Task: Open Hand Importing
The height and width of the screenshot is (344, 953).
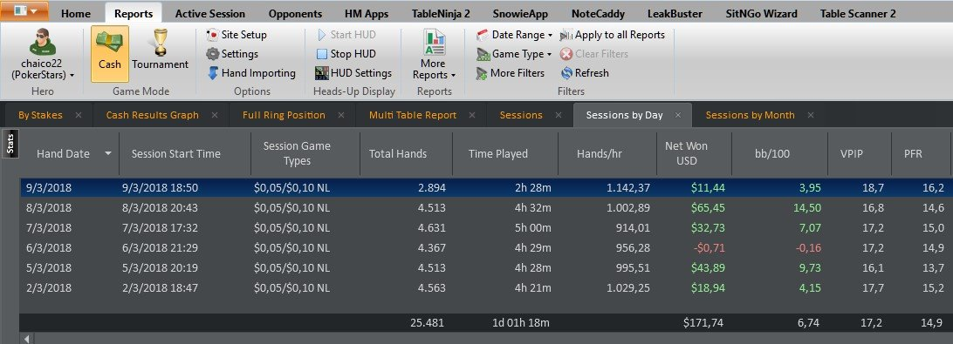Action: [251, 73]
